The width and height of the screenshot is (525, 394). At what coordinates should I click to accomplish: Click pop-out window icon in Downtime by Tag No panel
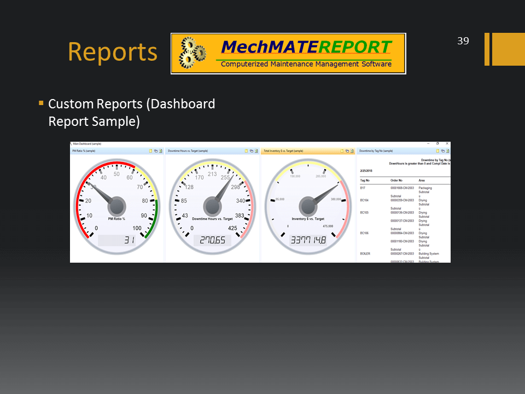tap(442, 151)
